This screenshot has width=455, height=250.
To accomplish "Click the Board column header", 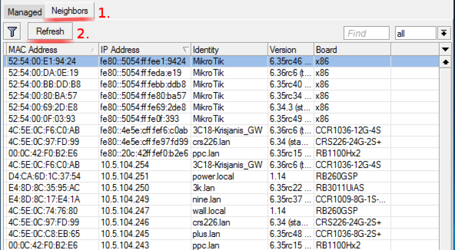I will [x=352, y=50].
